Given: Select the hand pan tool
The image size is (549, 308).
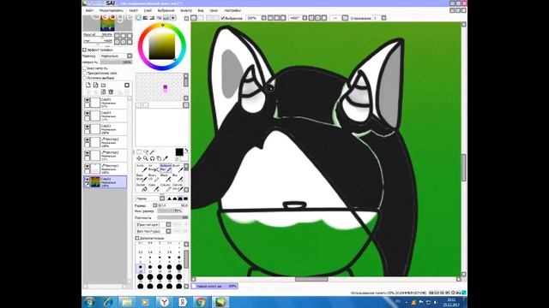Looking at the screenshot, I should pos(159,158).
